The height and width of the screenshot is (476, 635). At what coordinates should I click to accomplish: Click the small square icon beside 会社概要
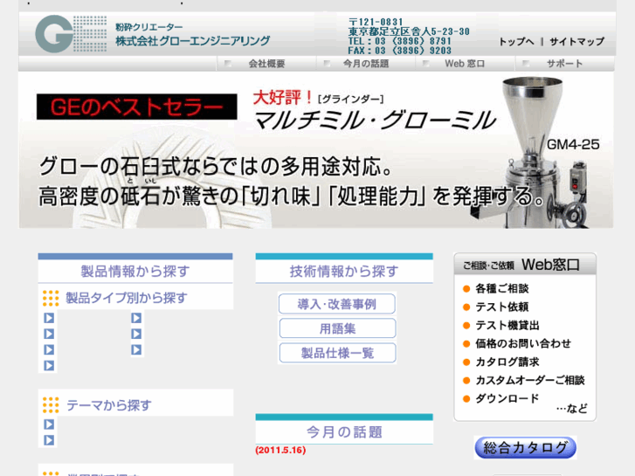(x=228, y=64)
